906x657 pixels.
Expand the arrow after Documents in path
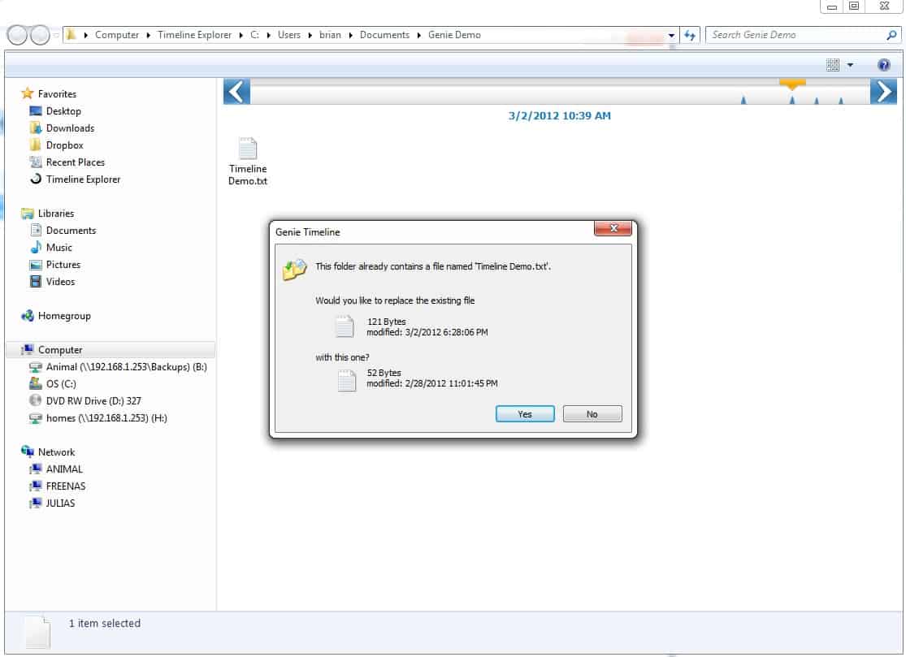419,35
